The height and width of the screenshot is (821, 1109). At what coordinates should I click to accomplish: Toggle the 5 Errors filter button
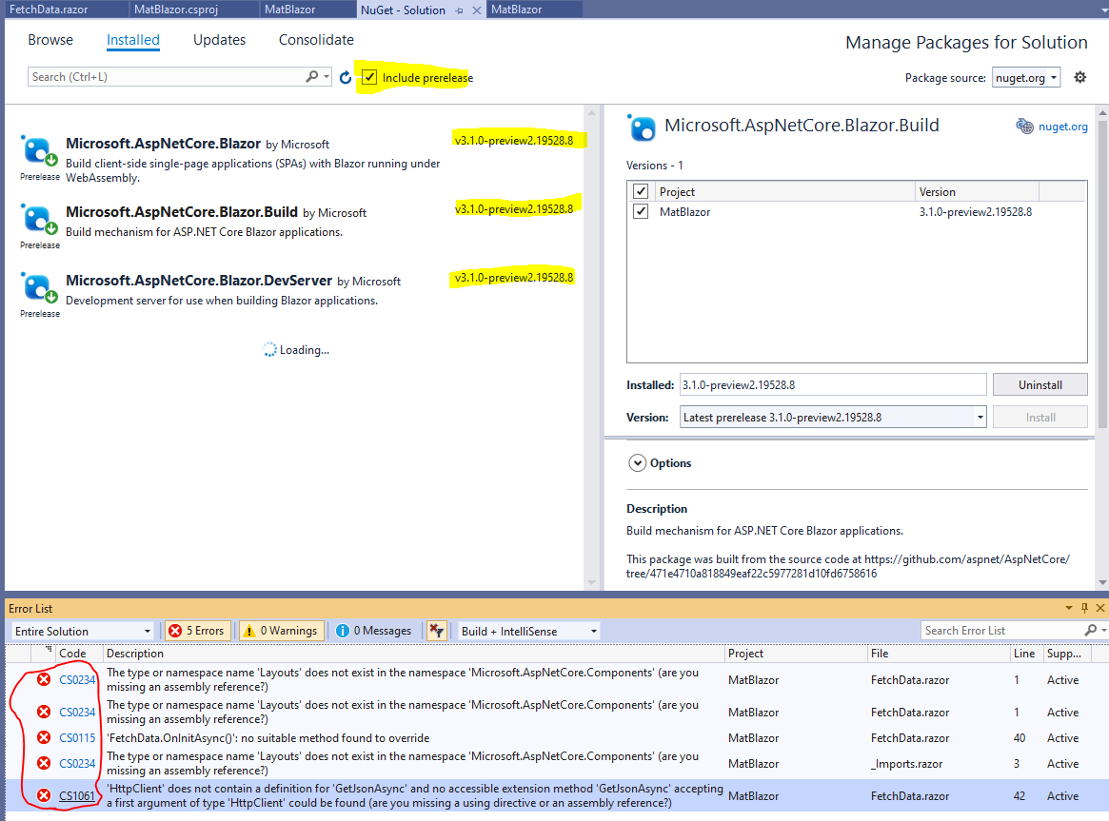197,631
